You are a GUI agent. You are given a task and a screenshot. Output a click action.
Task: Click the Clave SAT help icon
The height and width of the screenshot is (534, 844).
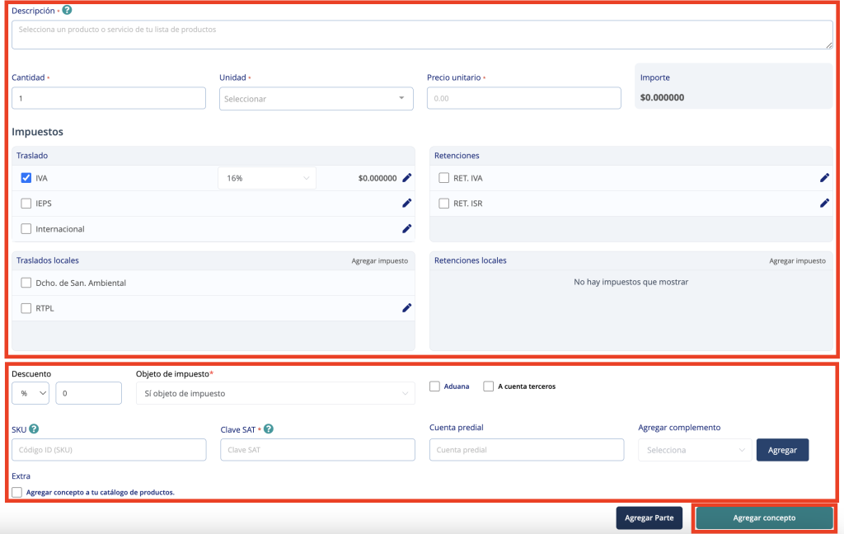[269, 429]
